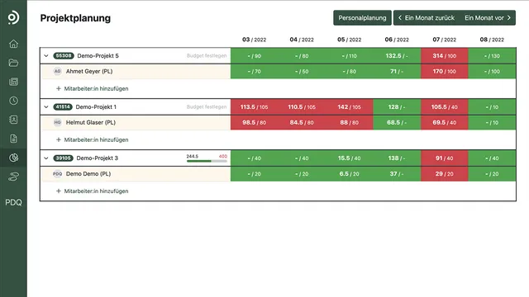
Task: Click red cell 142 / 105
Action: click(349, 107)
